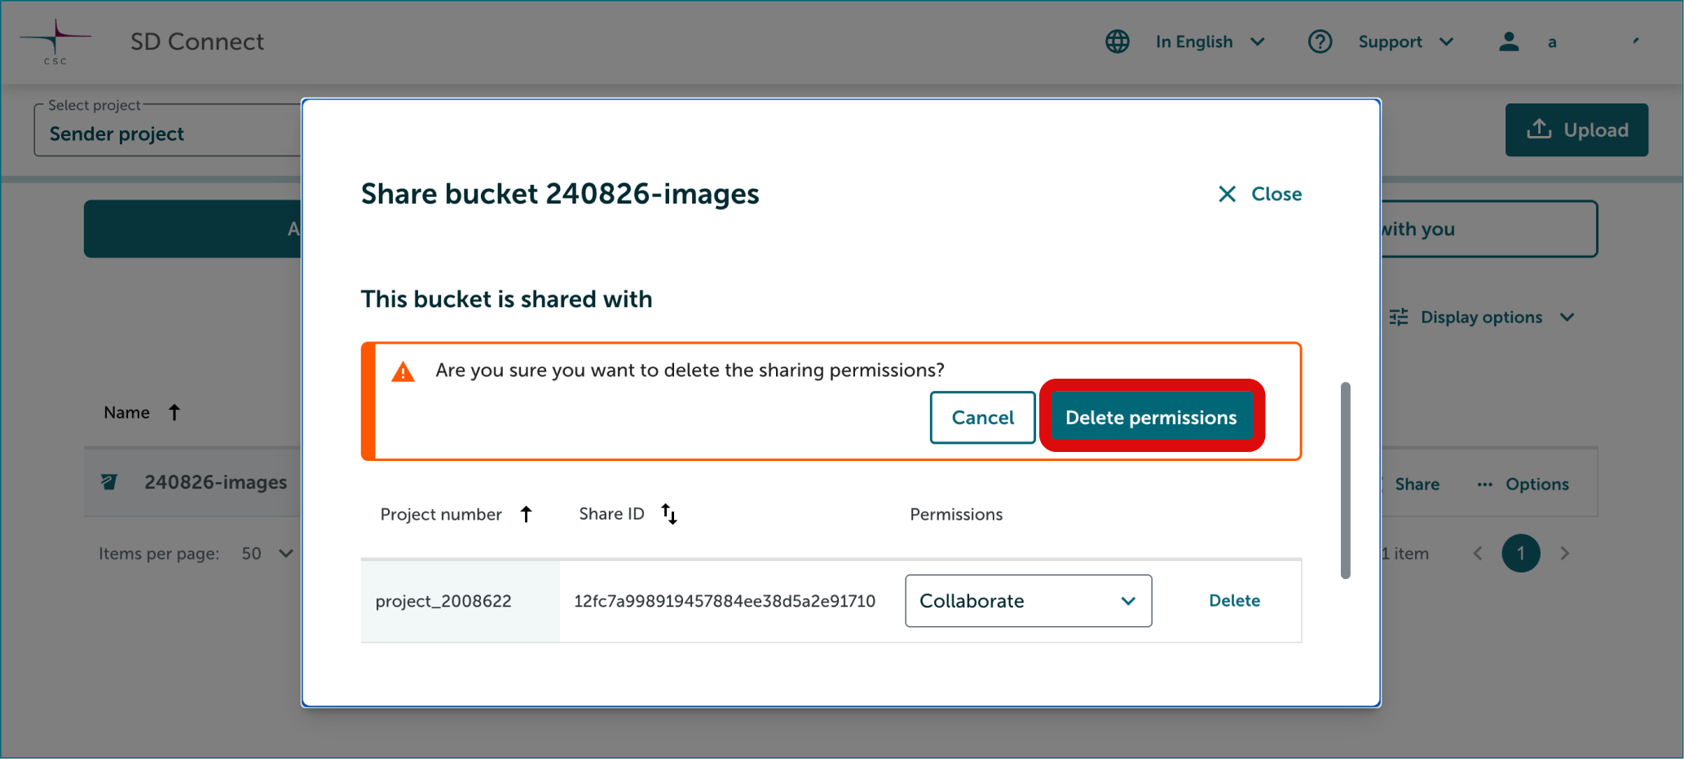Image resolution: width=1684 pixels, height=759 pixels.
Task: Open the 240826-images bucket
Action: tap(215, 482)
